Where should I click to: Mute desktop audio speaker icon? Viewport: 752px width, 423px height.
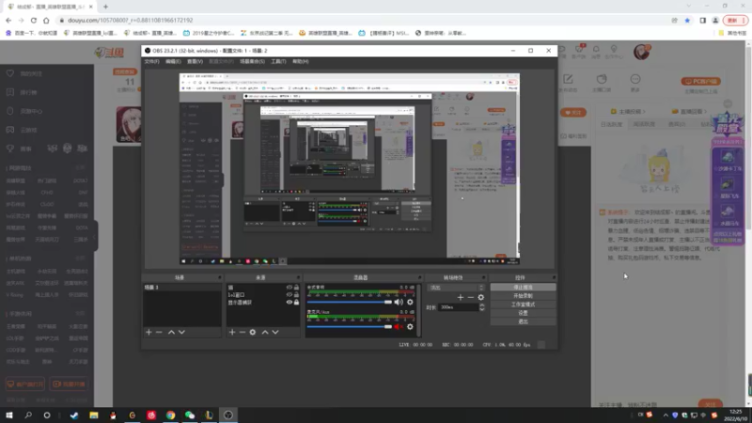click(x=399, y=302)
